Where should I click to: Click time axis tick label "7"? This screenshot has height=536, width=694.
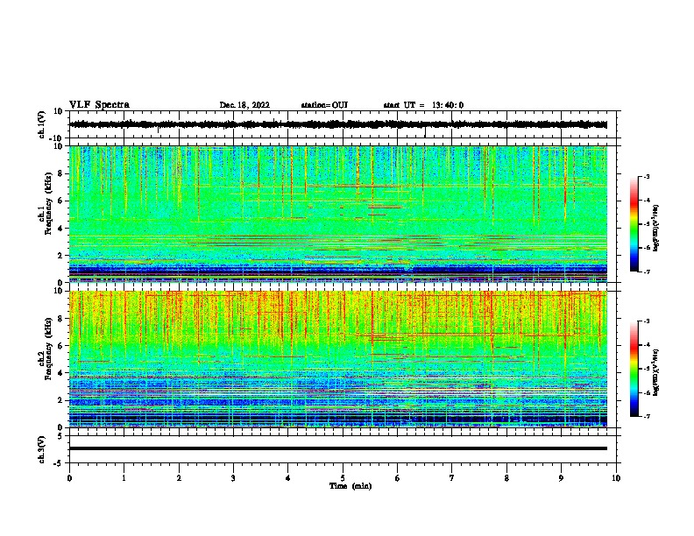tap(452, 478)
